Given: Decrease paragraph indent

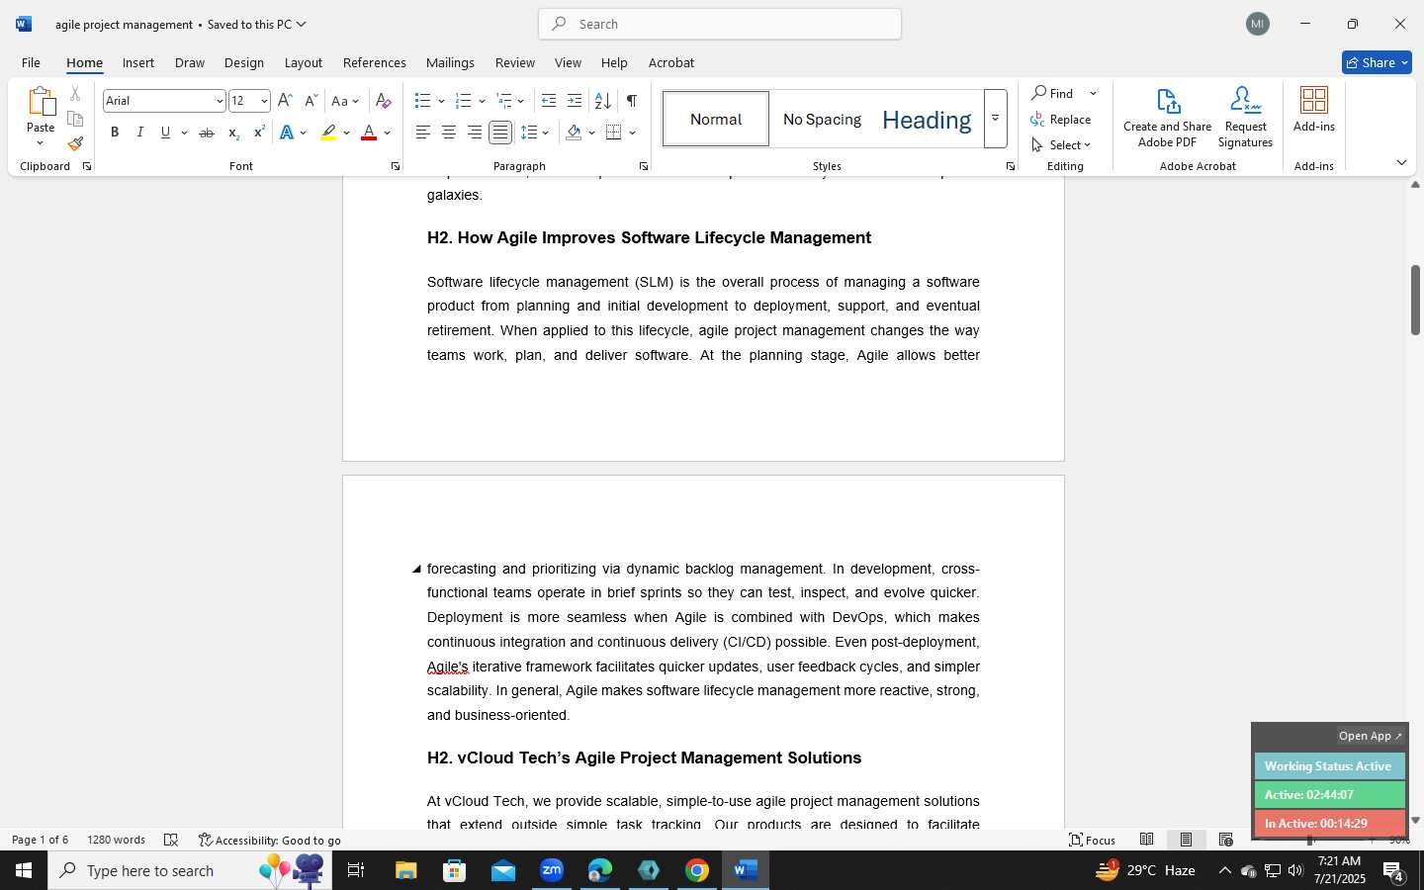Looking at the screenshot, I should [549, 101].
